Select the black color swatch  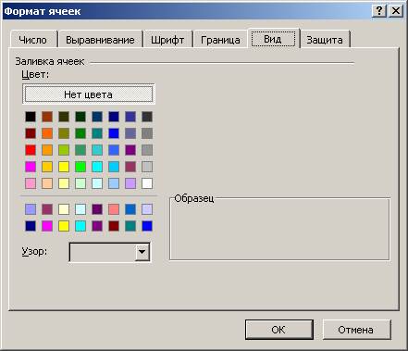point(31,117)
